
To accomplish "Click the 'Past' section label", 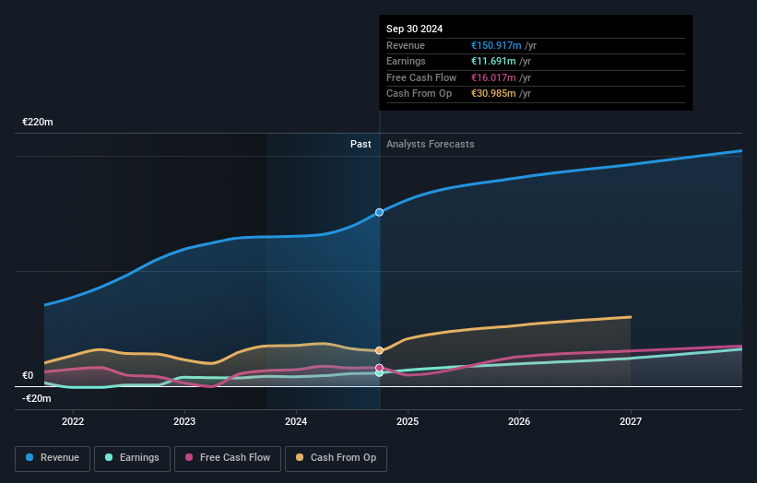I will [361, 144].
